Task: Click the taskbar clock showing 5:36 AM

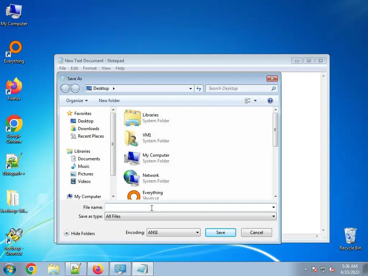Action: [350, 269]
